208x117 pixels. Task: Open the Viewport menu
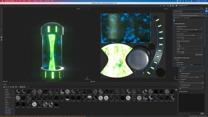(x=35, y=1)
